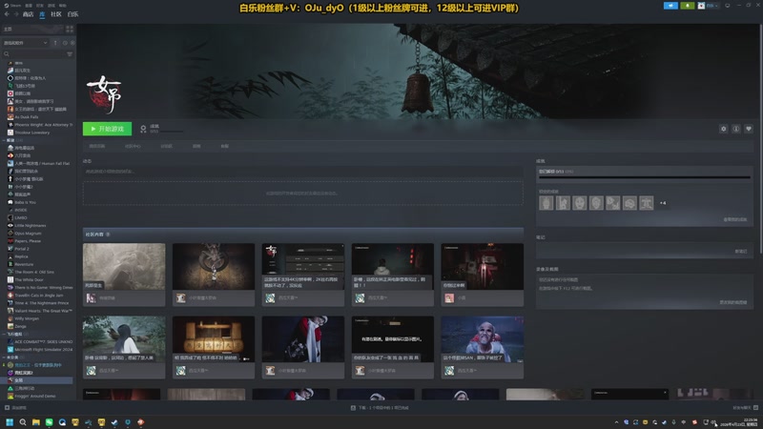763x429 pixels.
Task: Click the first locked achievement hand icon
Action: pos(546,203)
